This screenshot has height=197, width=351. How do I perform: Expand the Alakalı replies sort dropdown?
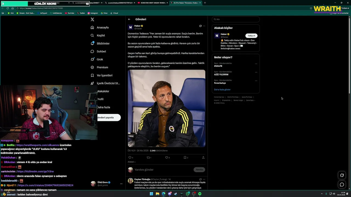[132, 162]
